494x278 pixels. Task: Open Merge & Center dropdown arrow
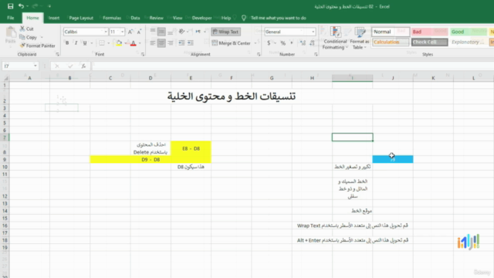pos(255,43)
